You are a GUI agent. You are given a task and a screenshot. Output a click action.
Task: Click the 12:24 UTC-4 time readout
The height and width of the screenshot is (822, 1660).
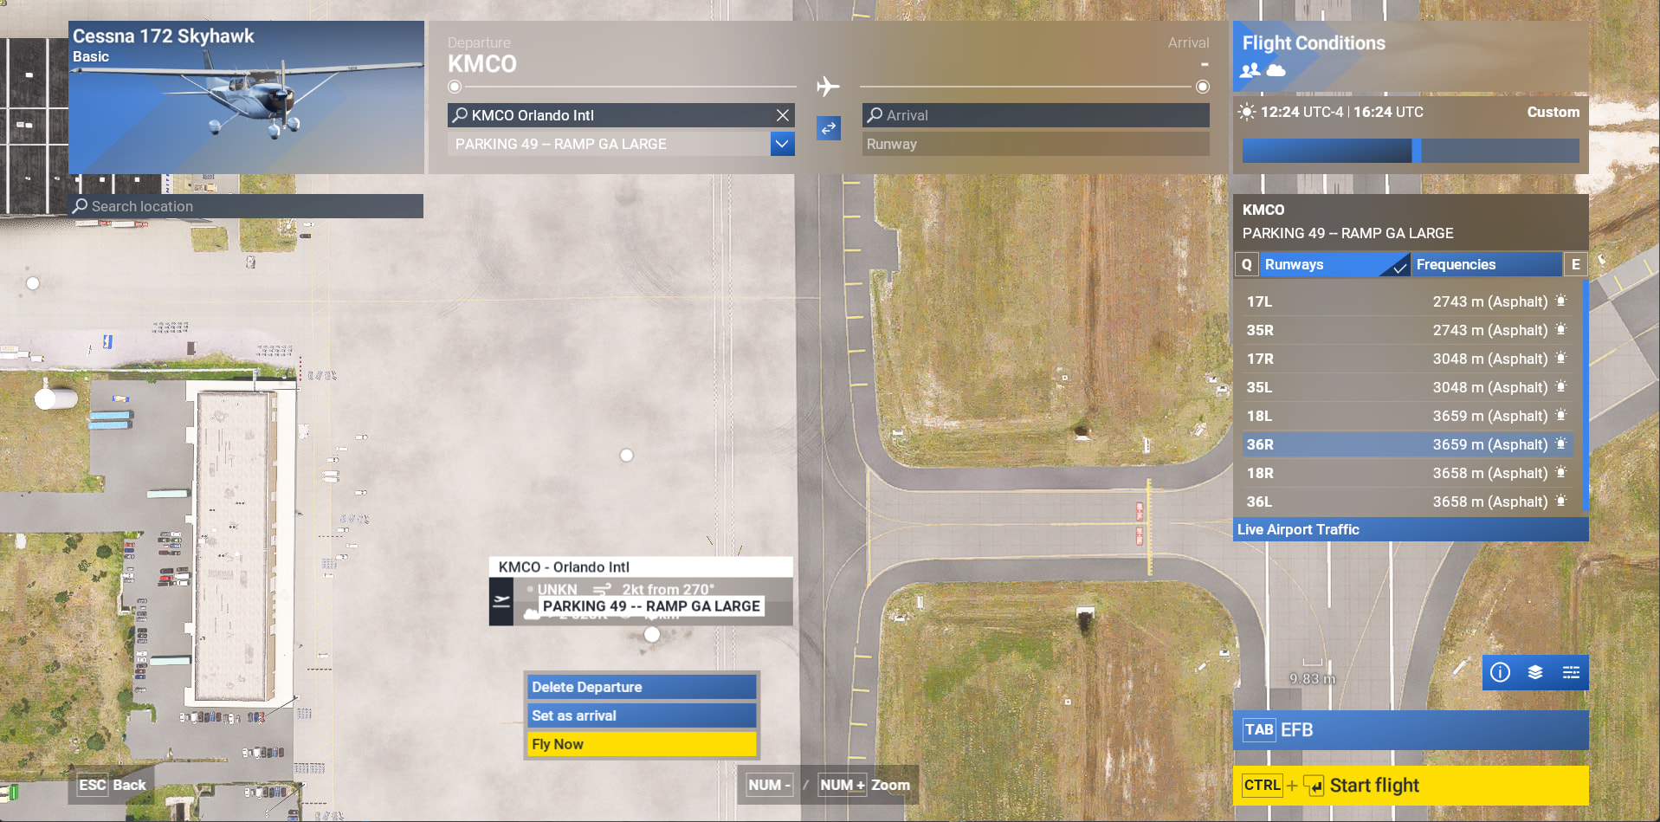click(1302, 112)
